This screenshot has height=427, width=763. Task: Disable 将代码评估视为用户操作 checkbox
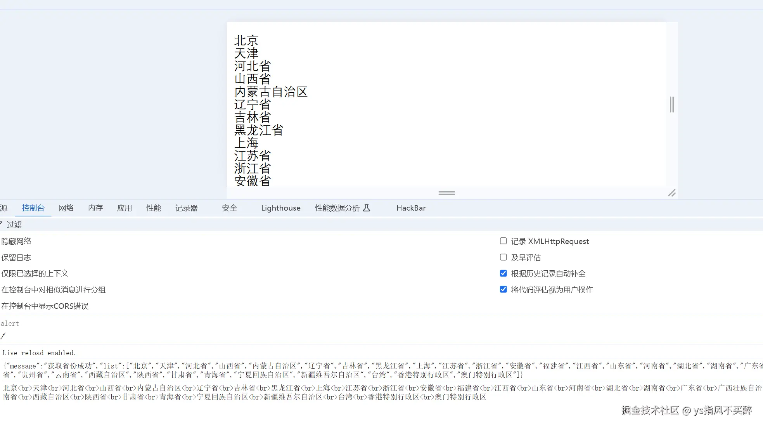pyautogui.click(x=503, y=290)
